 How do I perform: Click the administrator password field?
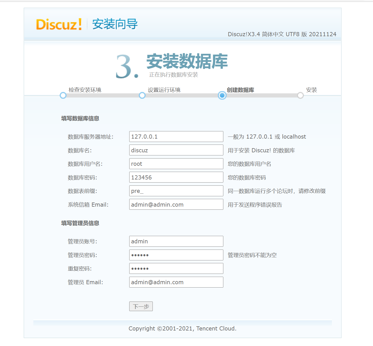tap(176, 255)
